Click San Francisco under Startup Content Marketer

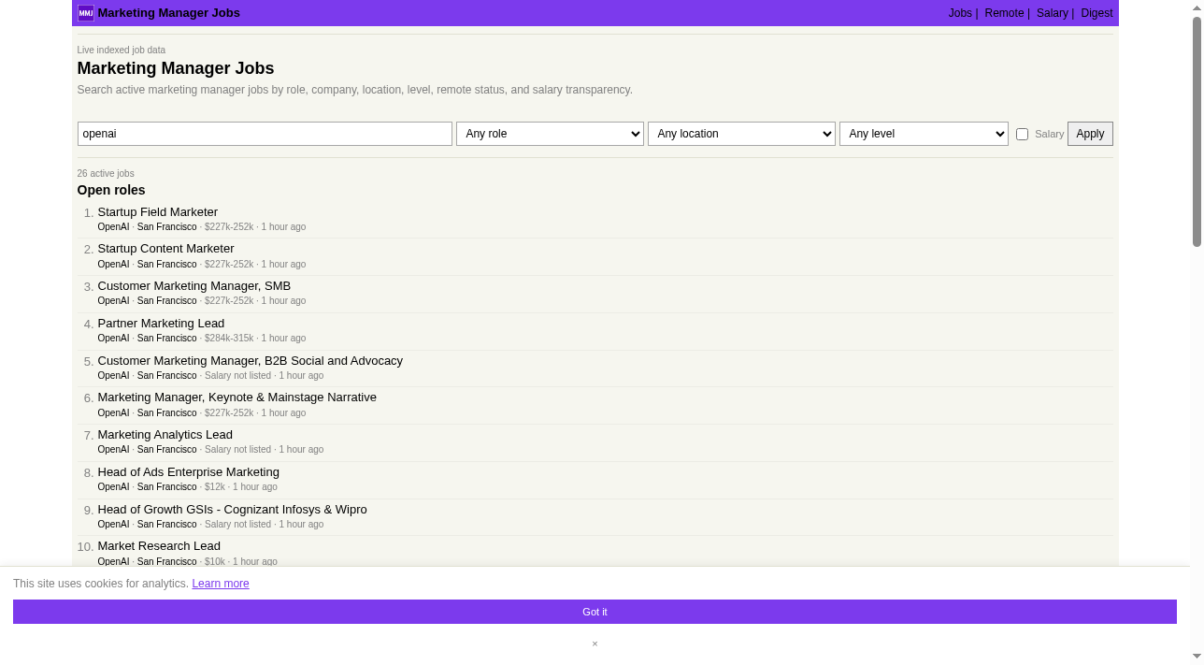pos(166,265)
